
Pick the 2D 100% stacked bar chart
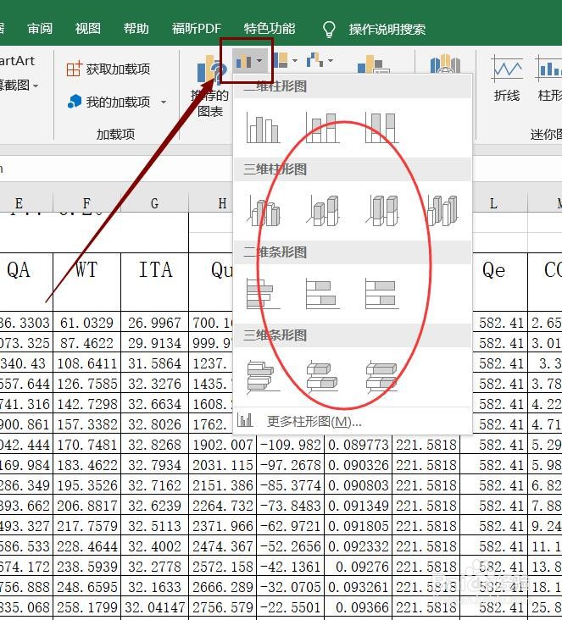[x=381, y=294]
